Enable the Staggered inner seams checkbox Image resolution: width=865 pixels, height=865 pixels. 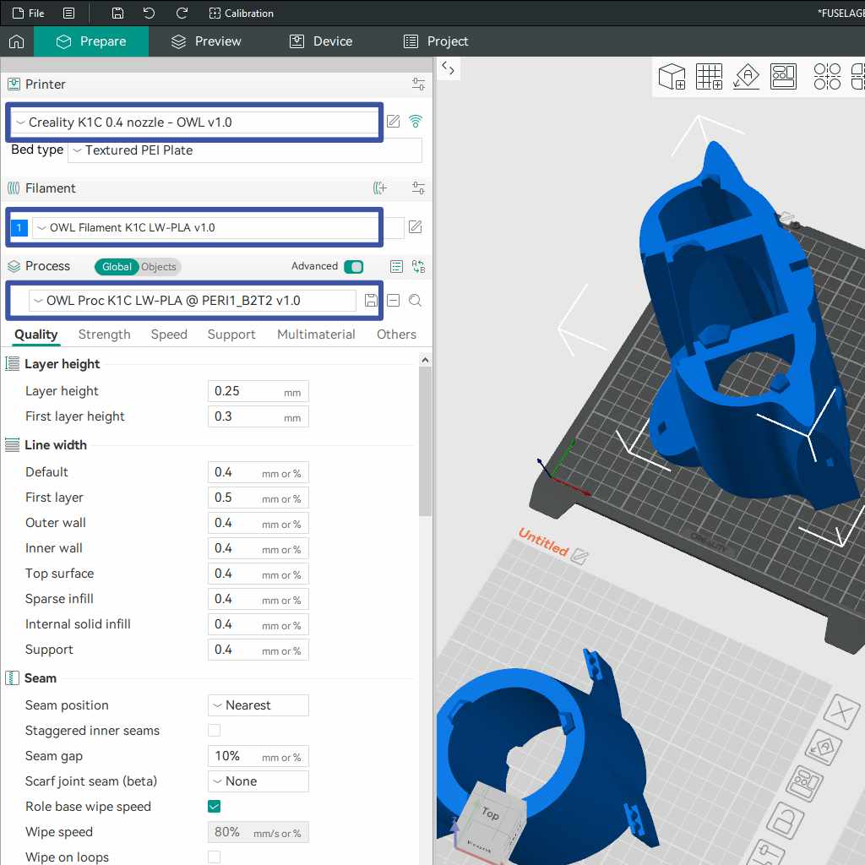point(215,731)
